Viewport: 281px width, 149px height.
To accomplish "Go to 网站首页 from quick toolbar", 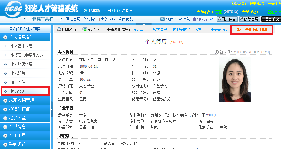I will coord(73,19).
